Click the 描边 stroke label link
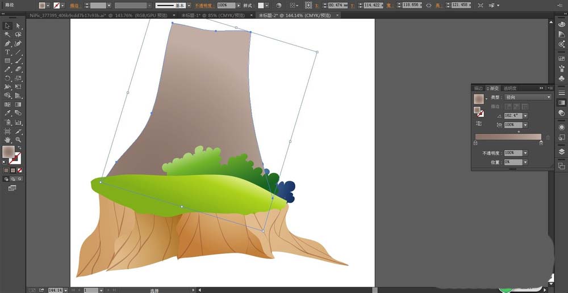This screenshot has height=293, width=568. (x=75, y=6)
